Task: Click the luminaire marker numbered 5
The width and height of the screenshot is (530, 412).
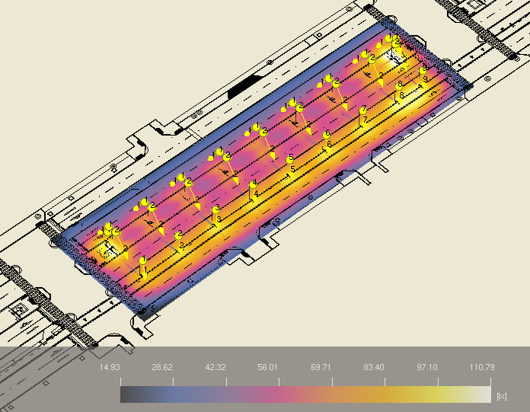Action: point(290,159)
